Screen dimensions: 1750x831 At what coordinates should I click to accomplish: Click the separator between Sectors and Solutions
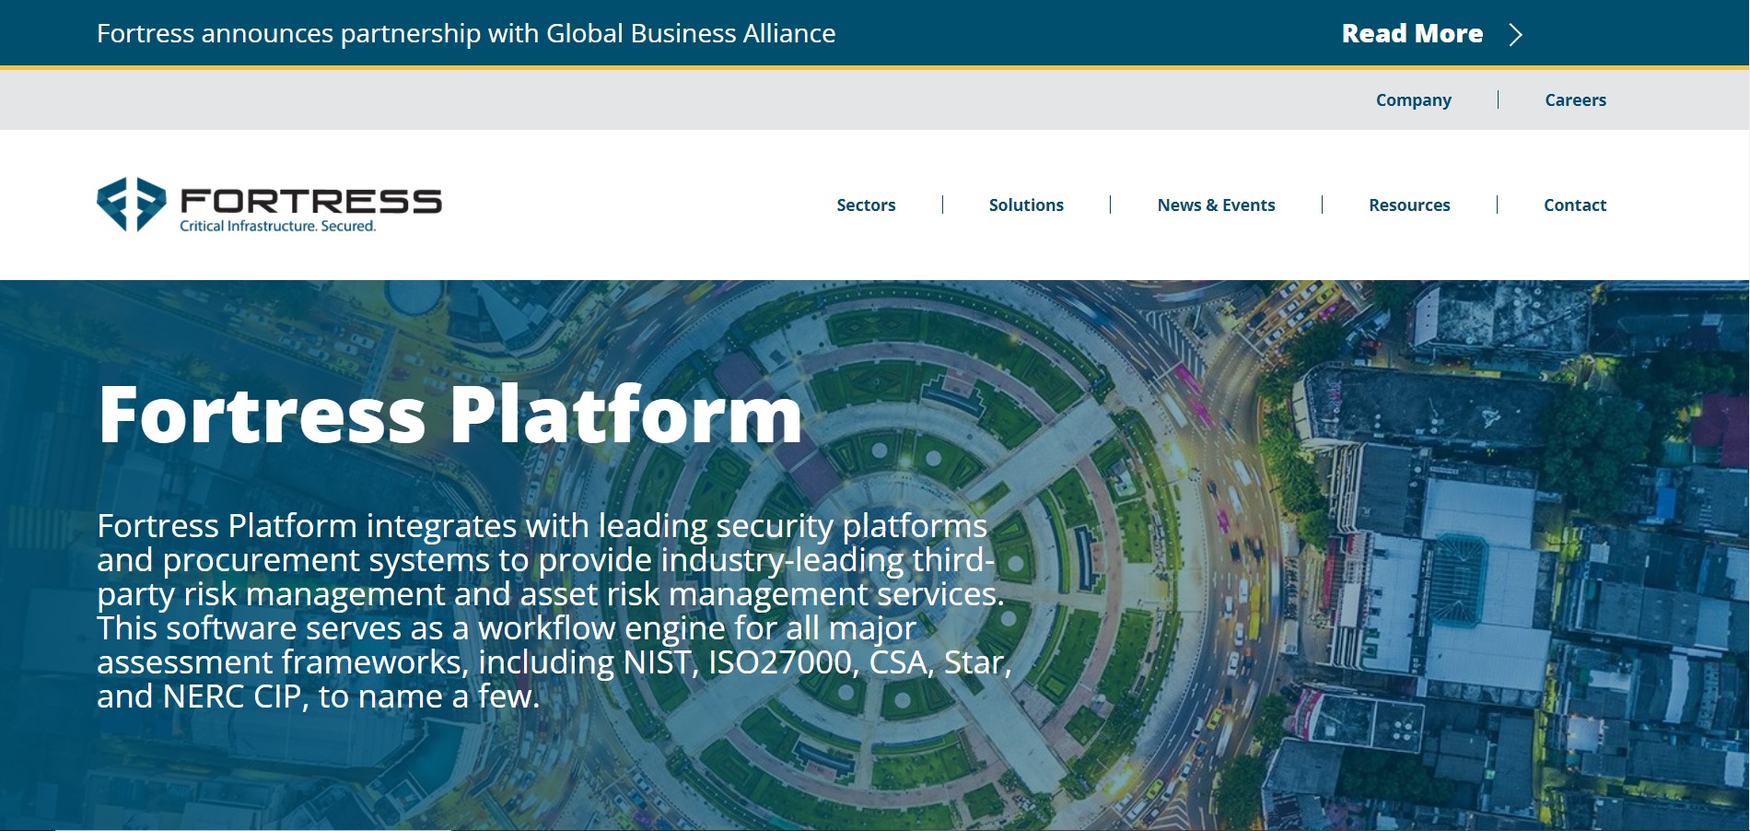coord(942,205)
